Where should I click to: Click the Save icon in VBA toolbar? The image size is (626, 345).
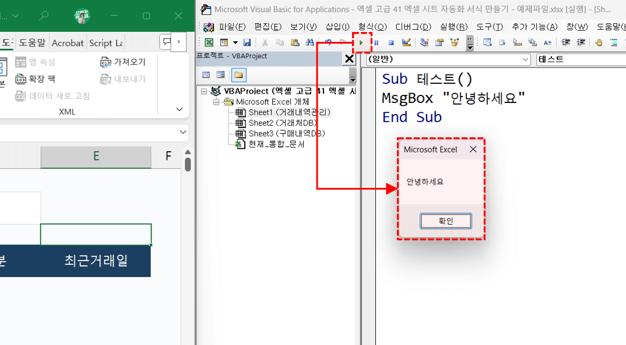(x=247, y=42)
